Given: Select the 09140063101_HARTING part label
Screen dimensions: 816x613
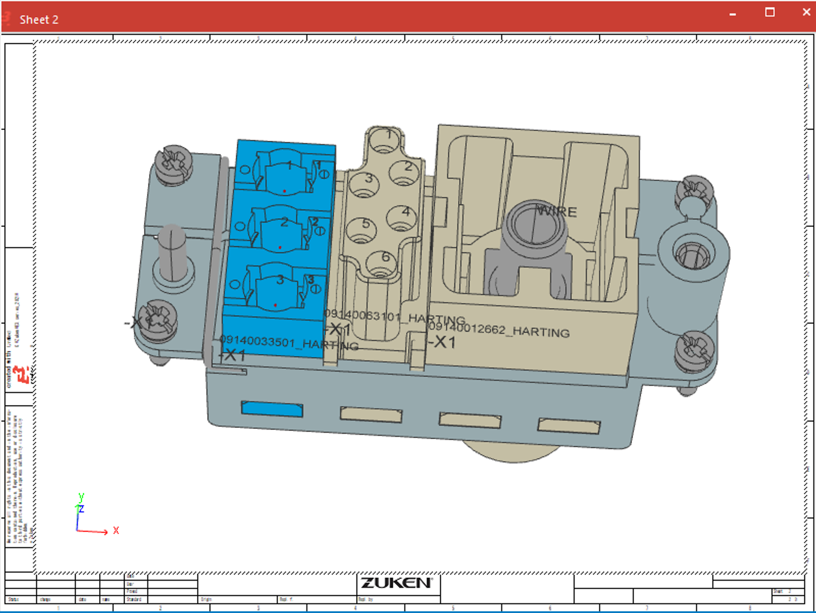Looking at the screenshot, I should pyautogui.click(x=394, y=317).
